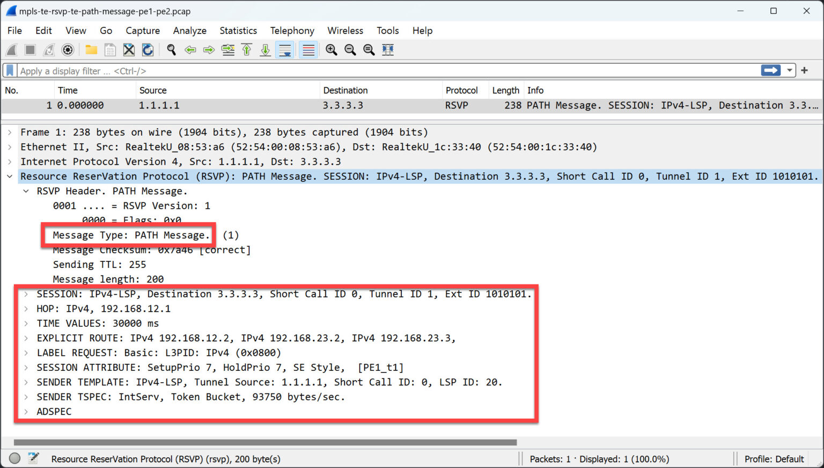This screenshot has width=824, height=468.
Task: Toggle packet colorization rules
Action: pyautogui.click(x=308, y=50)
